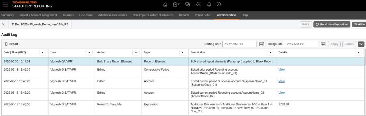Viewport: 366px width, 116px height.
Task: Click the Recalculate Expressions button
Action: click(x=332, y=24)
